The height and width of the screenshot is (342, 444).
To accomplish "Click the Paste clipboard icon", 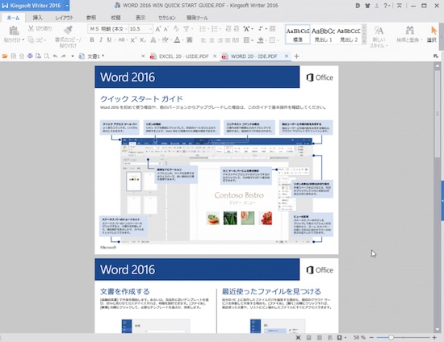I will [14, 31].
